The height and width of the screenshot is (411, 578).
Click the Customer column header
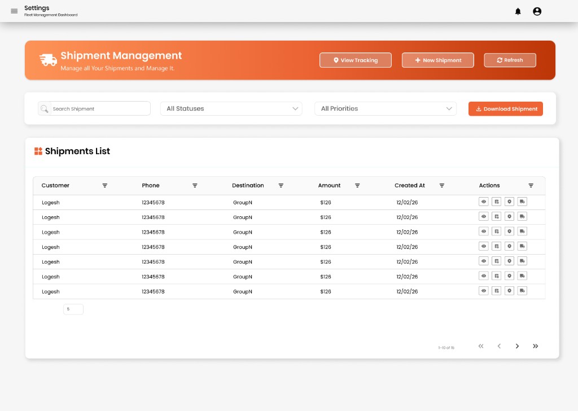pos(55,185)
